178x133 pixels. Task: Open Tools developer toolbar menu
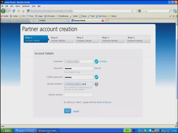[91, 16]
